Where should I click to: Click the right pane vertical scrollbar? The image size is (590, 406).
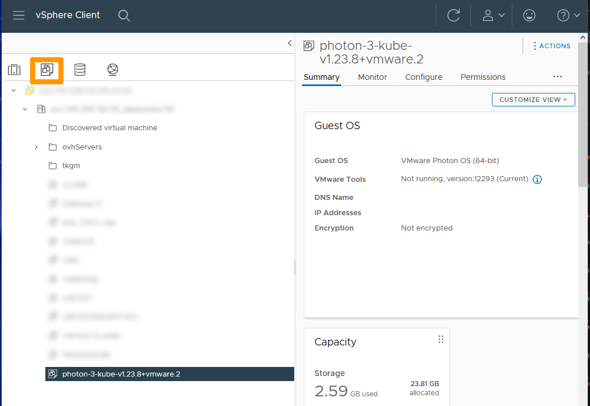tap(583, 114)
